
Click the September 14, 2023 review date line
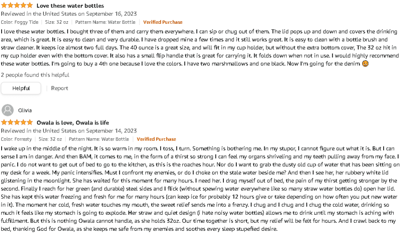[69, 130]
